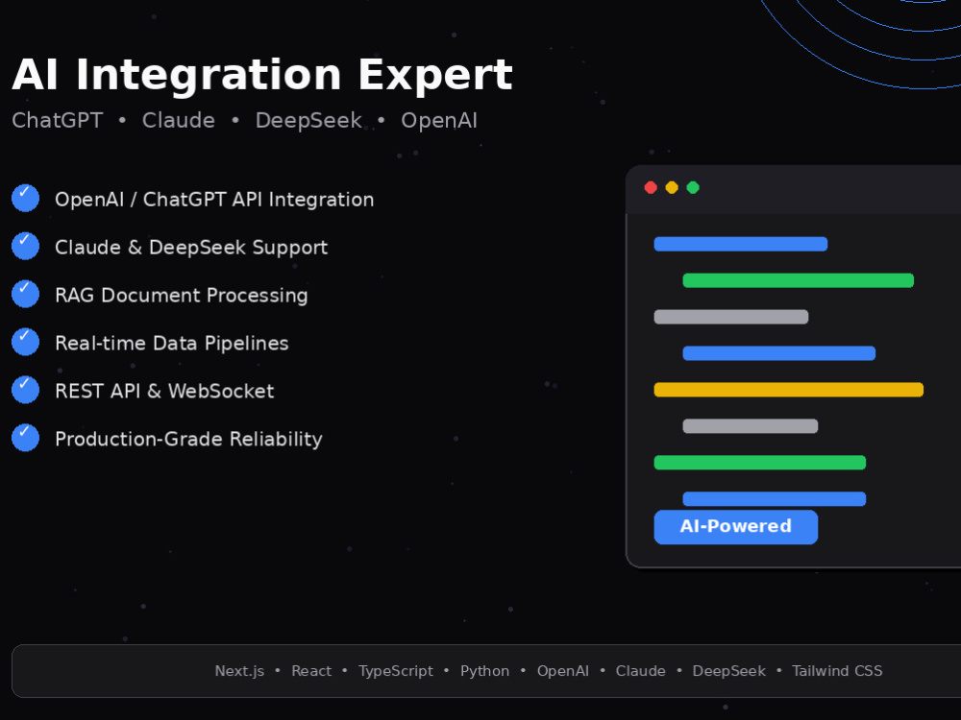Click the Real-time Data Pipelines text
The height and width of the screenshot is (720, 961).
pos(172,343)
